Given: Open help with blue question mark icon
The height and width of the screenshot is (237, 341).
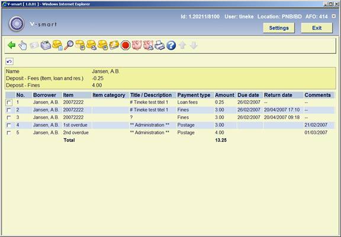Looking at the screenshot, I should [171, 46].
